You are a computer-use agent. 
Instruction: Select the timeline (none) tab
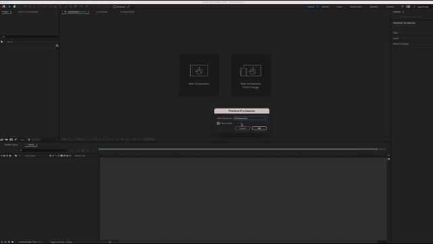(31, 144)
